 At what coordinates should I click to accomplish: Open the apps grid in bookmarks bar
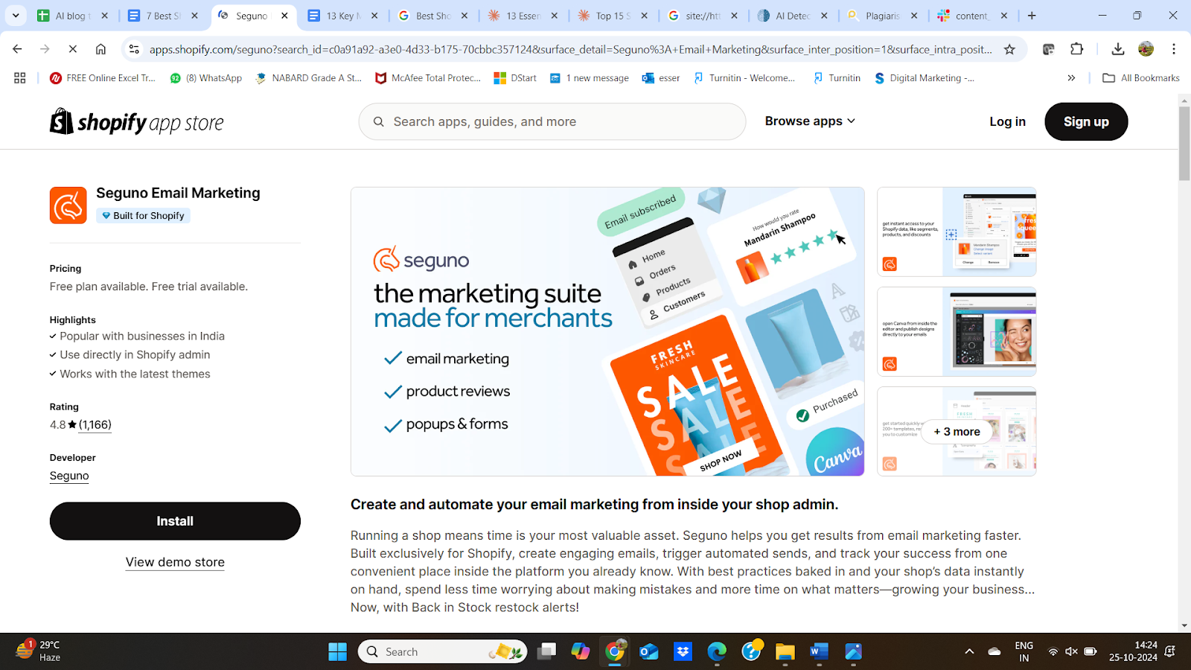pyautogui.click(x=20, y=77)
